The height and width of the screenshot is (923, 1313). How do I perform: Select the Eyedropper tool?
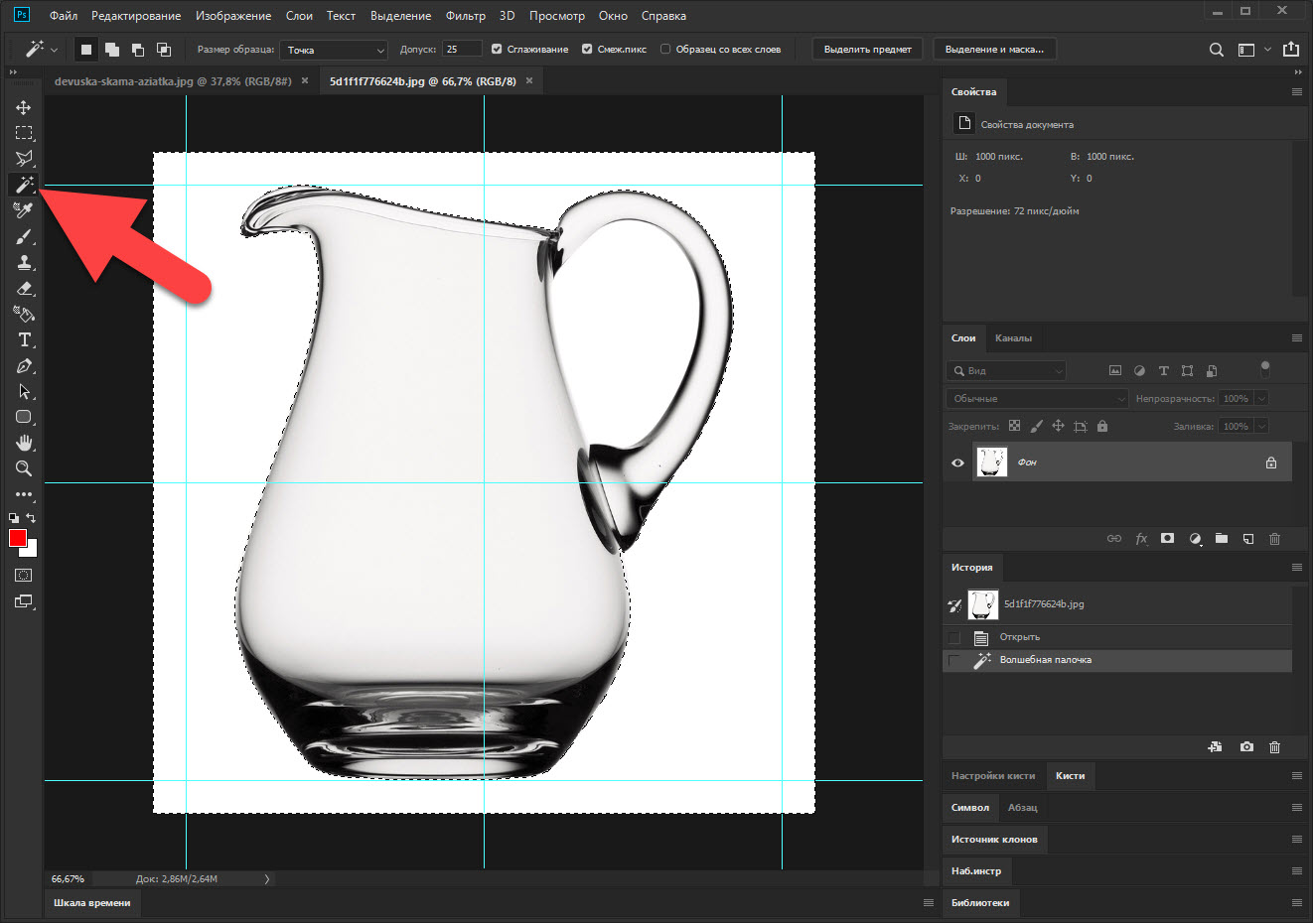[24, 210]
